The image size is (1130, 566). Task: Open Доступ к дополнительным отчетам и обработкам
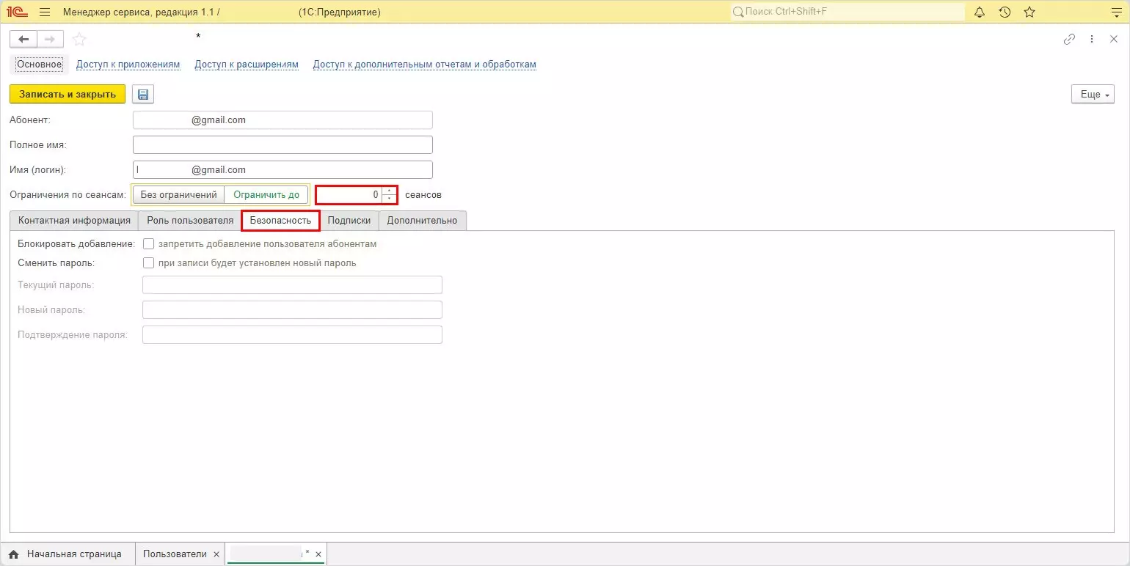425,65
